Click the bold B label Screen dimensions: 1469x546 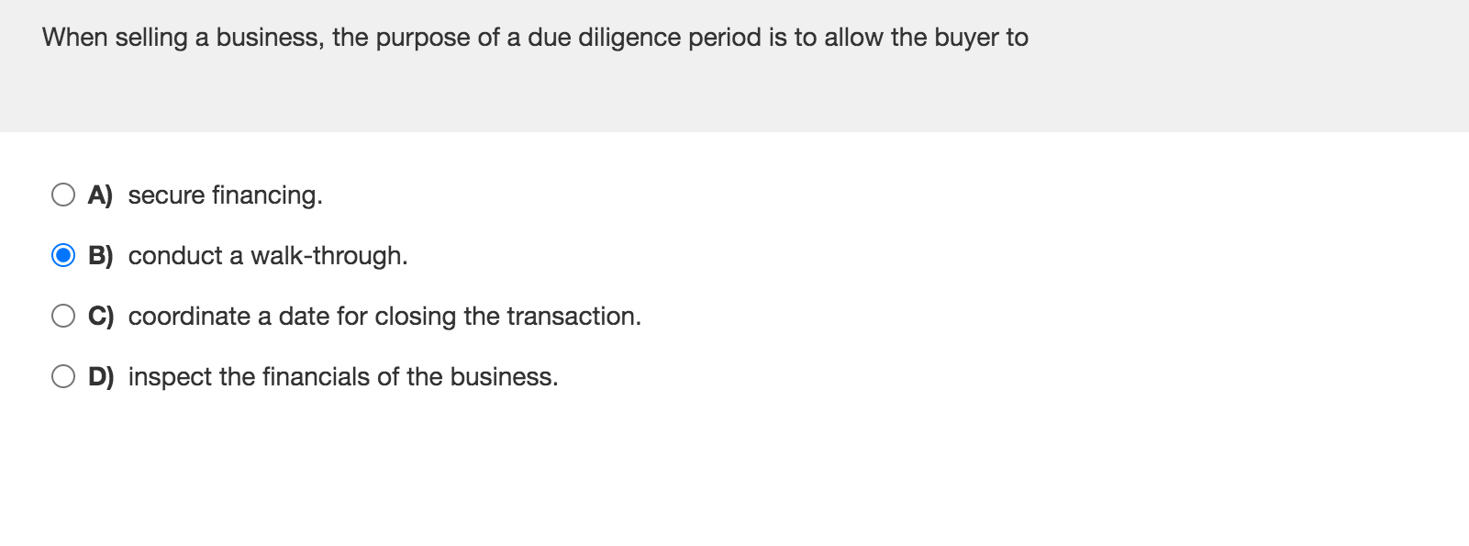[x=99, y=255]
